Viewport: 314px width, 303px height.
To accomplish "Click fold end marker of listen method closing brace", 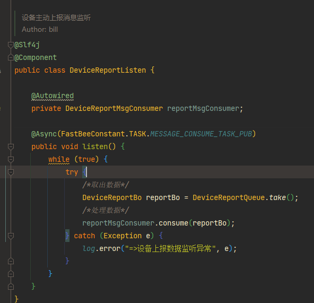I will click(11, 287).
